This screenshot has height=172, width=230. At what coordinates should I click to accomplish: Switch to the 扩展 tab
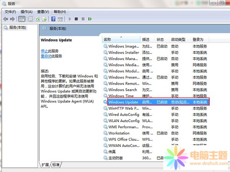[x=45, y=165]
